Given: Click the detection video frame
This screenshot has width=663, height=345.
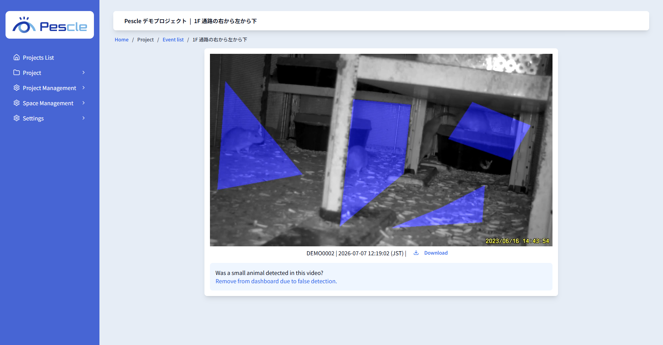Looking at the screenshot, I should (381, 150).
